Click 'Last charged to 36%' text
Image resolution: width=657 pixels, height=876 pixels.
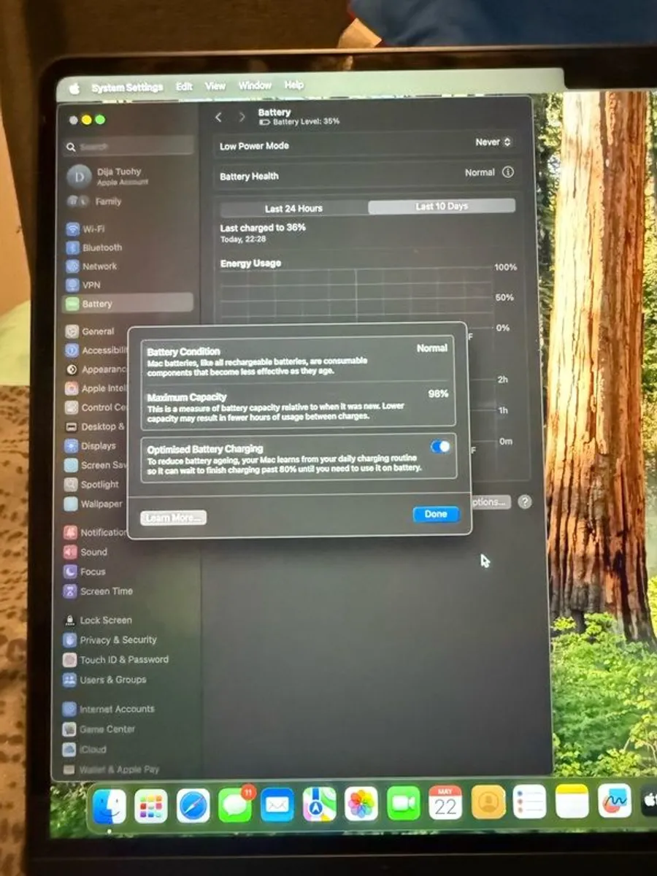click(263, 228)
